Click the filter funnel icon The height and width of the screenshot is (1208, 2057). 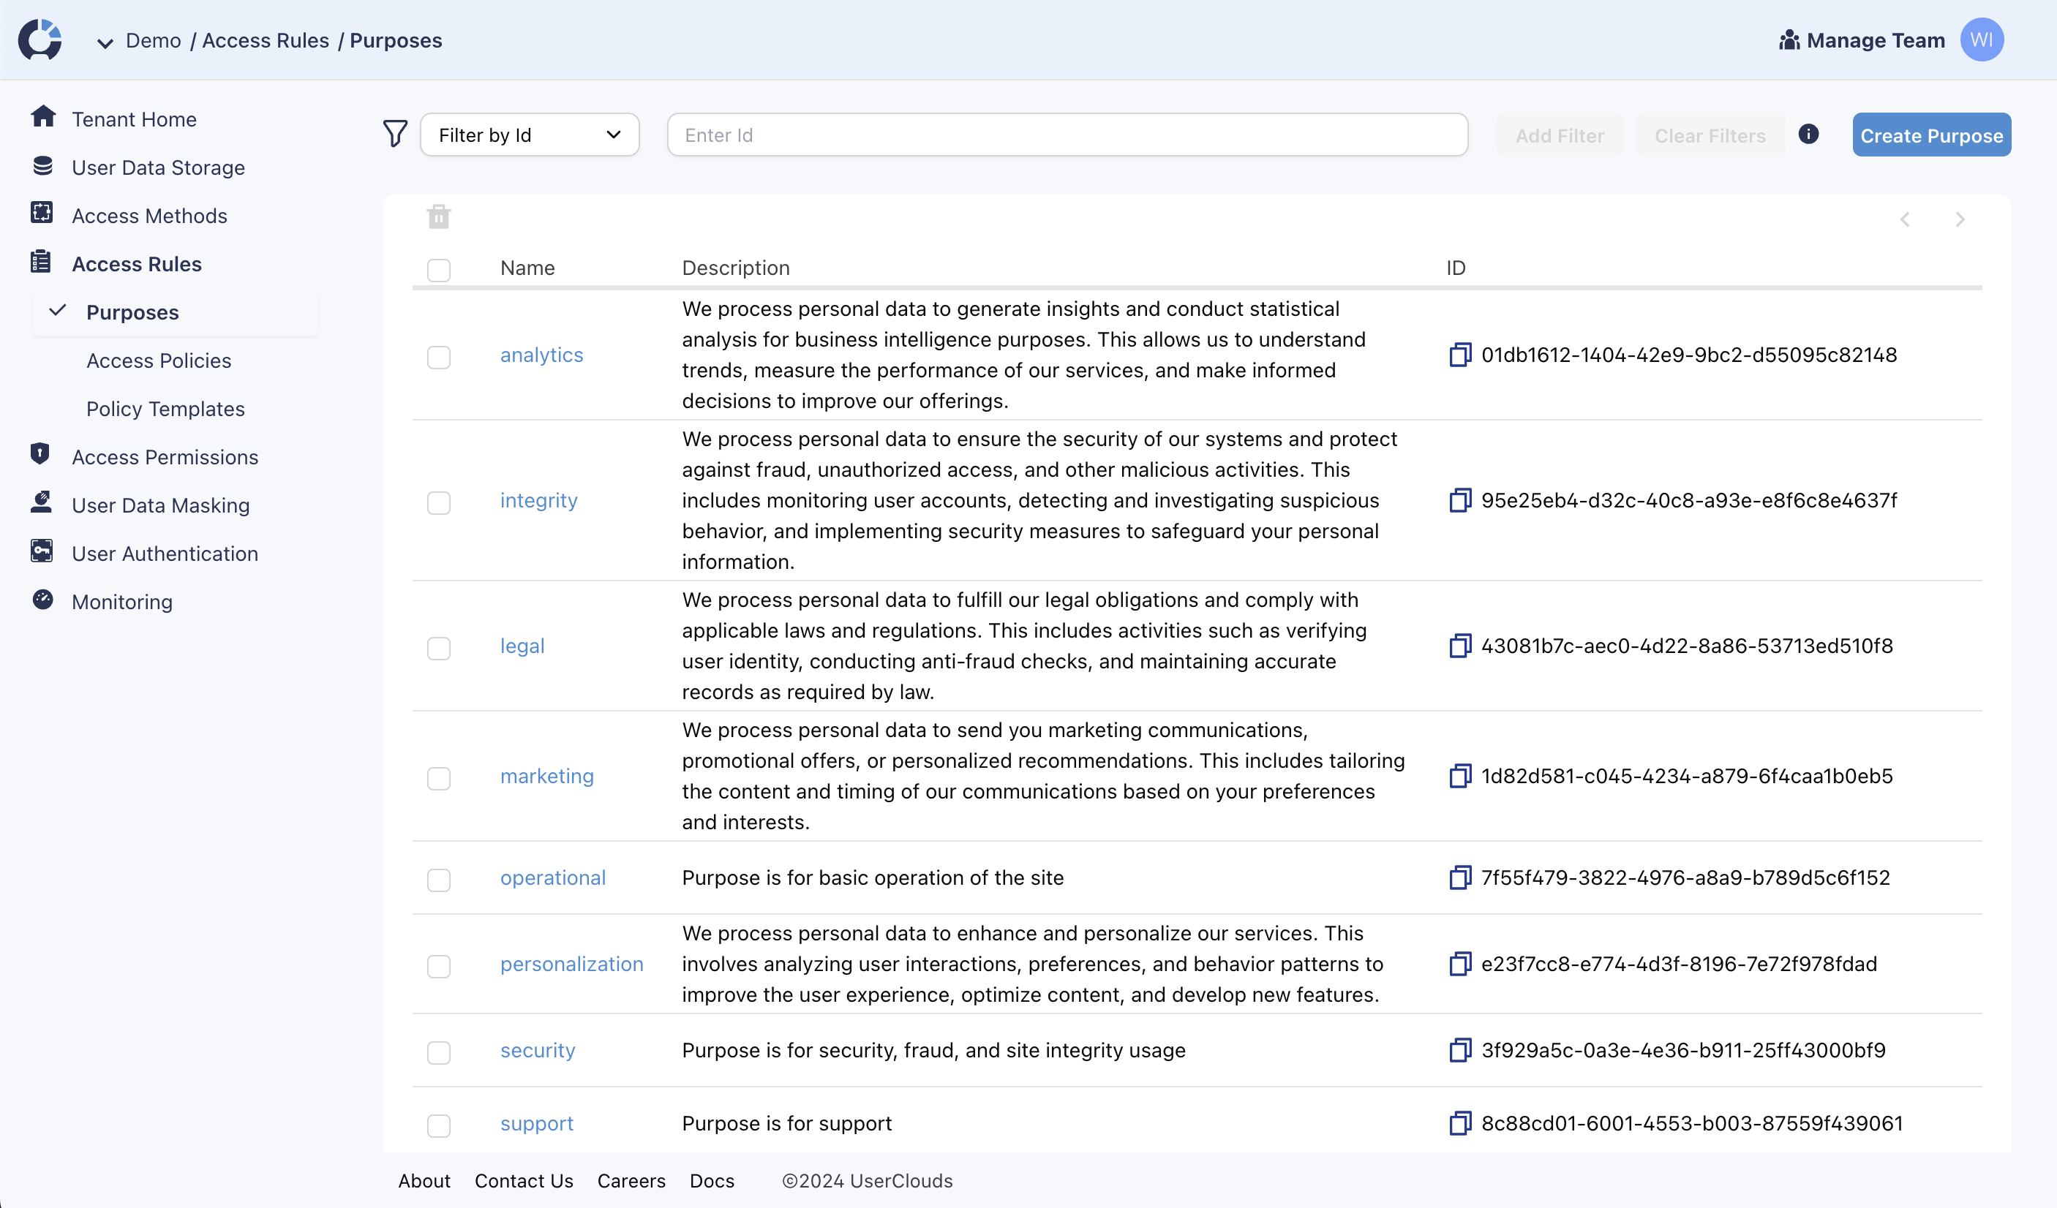[394, 135]
